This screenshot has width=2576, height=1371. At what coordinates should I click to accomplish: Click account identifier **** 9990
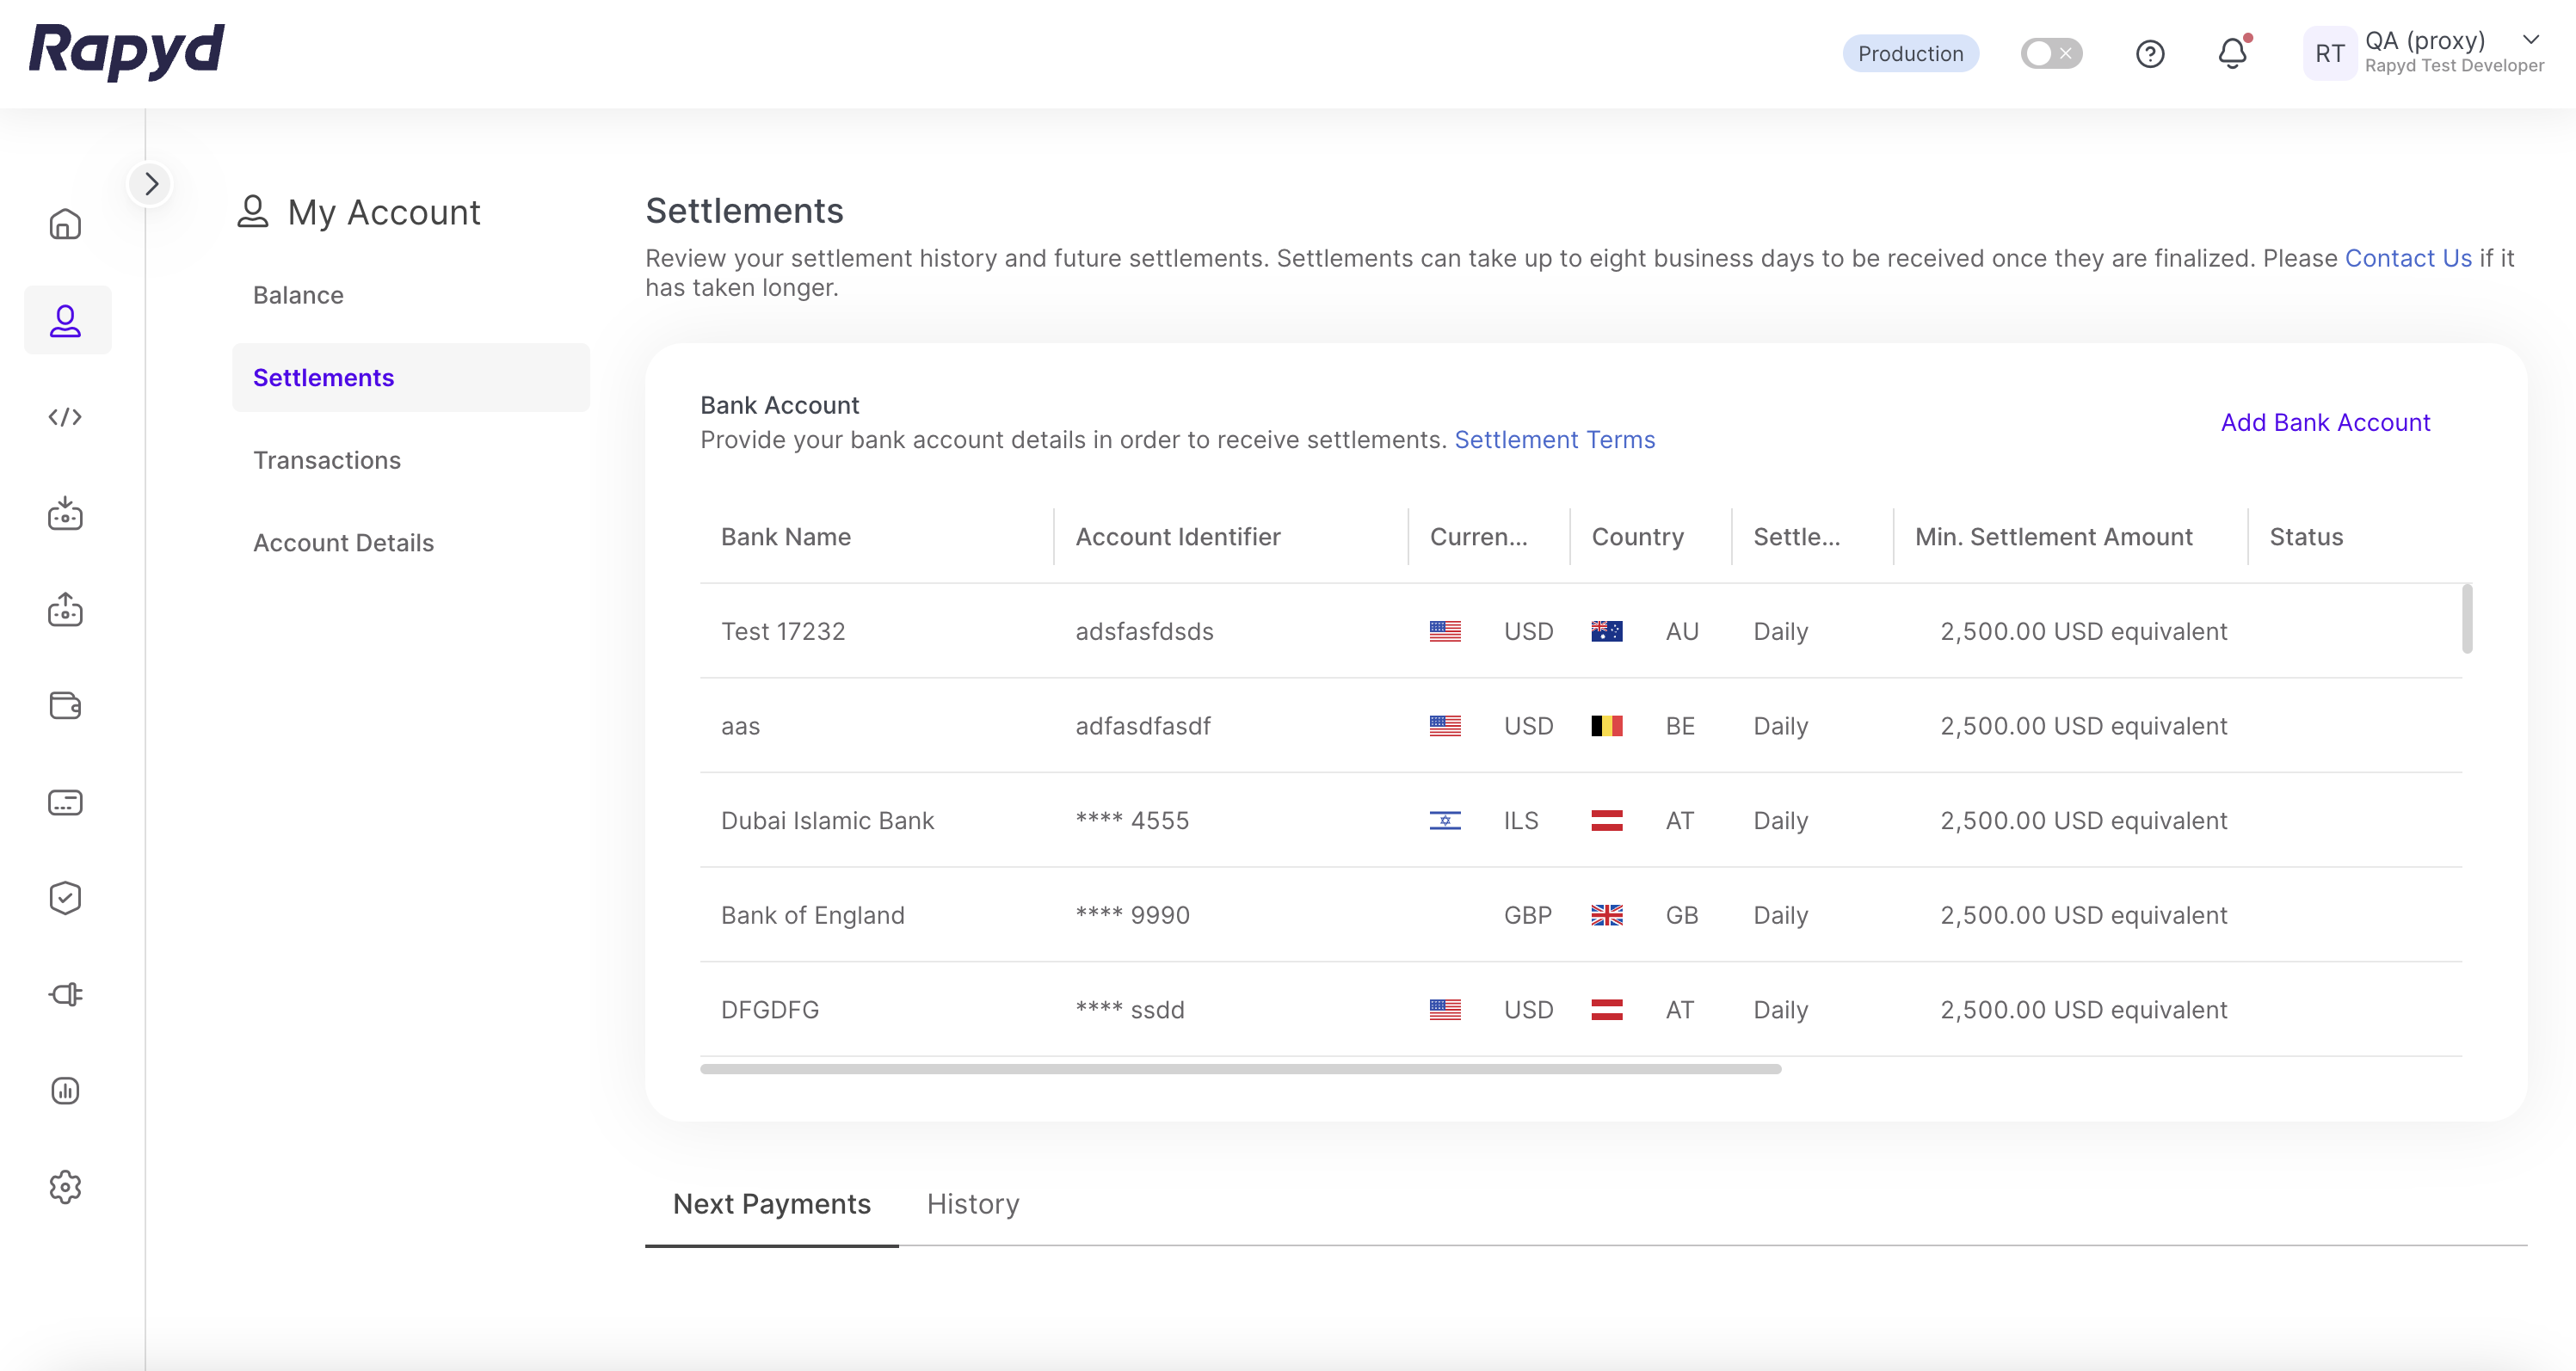[1132, 915]
